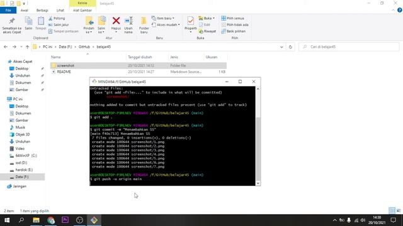Image resolution: width=403 pixels, height=226 pixels.
Task: Navigate back with the back arrow
Action: (x=6, y=47)
